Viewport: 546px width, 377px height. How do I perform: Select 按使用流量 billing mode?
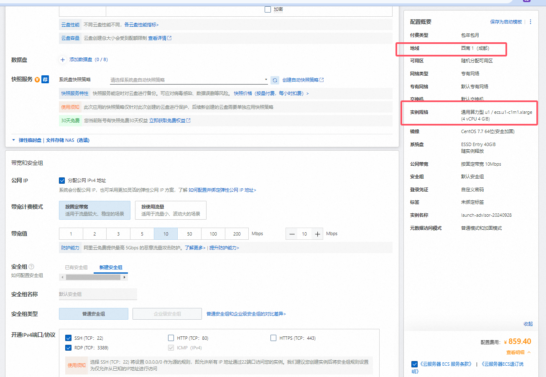tap(171, 210)
